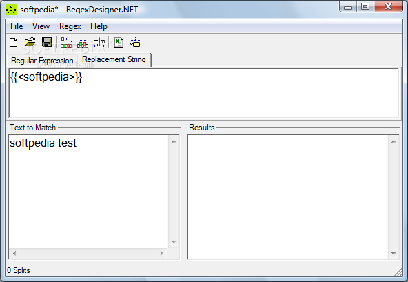This screenshot has width=408, height=282.
Task: Click in the Text to Match box
Action: click(x=88, y=192)
